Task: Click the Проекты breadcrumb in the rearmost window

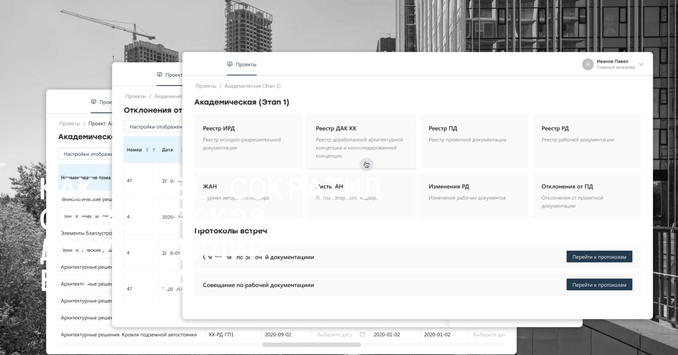Action: [70, 124]
